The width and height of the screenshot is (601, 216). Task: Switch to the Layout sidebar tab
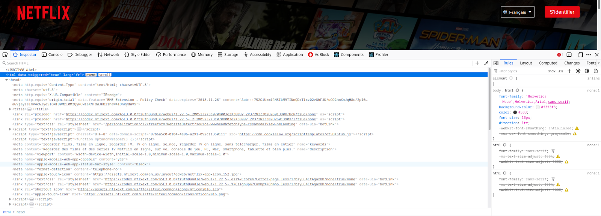526,63
